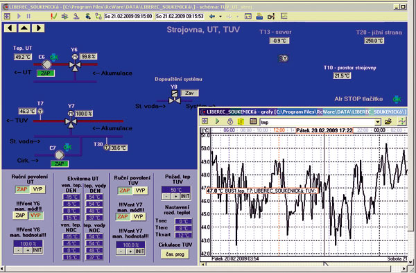Screen dimensions: 416x273
Task: Click the end time field showing 09:15:53
Action: 180,17
